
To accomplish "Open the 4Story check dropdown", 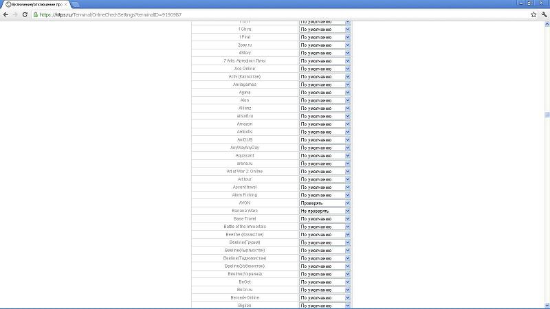I will click(324, 53).
